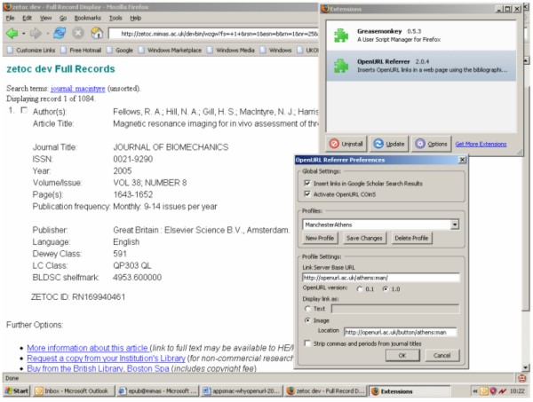
Task: Open the Back button history dropdown arrow
Action: pos(24,34)
